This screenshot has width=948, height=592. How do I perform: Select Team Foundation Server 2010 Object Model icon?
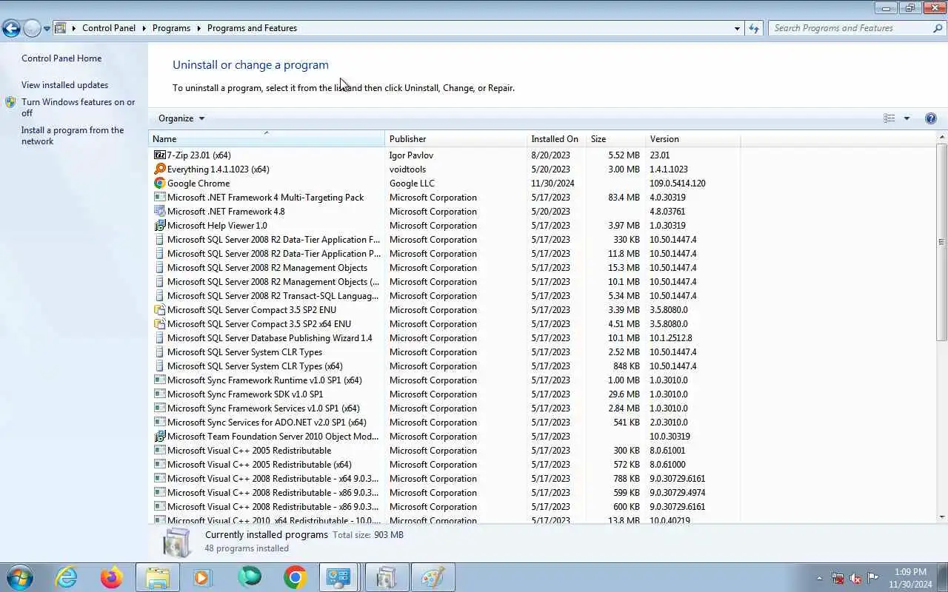159,437
